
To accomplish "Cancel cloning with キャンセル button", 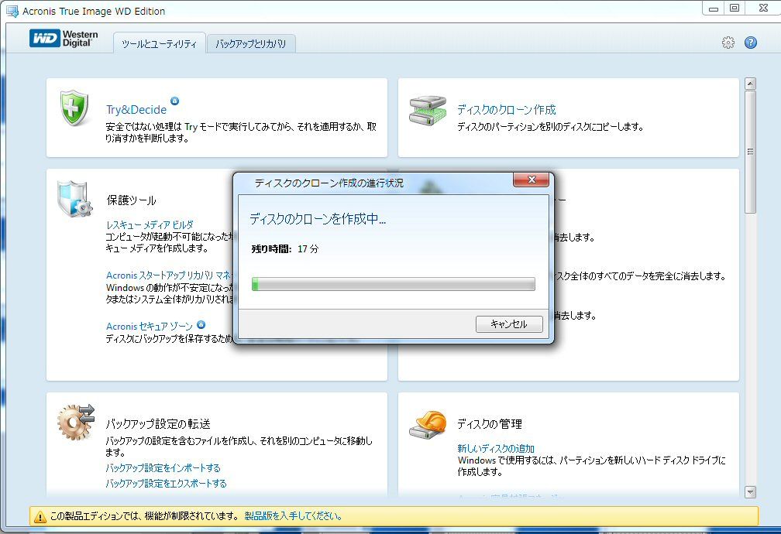I will pos(509,324).
